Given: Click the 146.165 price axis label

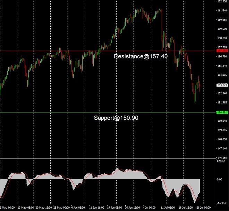Looking at the screenshot, I should [x=222, y=158].
